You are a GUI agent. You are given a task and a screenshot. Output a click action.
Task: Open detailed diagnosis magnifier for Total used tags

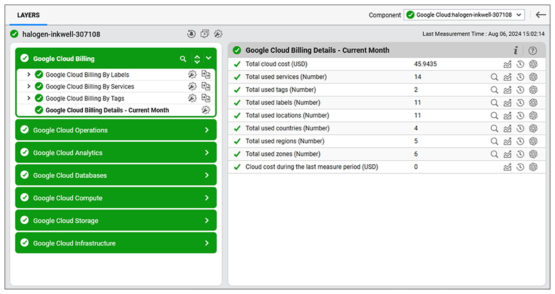tap(494, 90)
